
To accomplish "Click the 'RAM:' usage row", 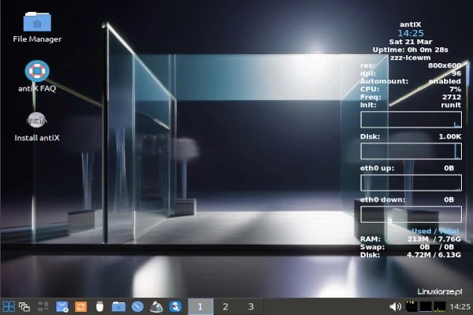I will [x=411, y=239].
